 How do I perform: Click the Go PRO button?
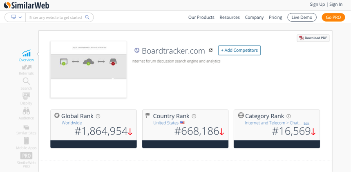click(x=333, y=18)
